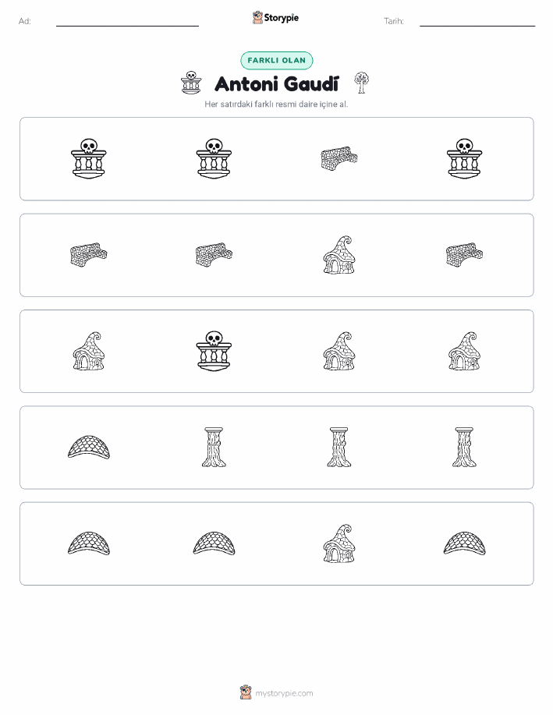The width and height of the screenshot is (553, 715).
Task: Circle the scaled roof in row four
Action: coord(89,448)
